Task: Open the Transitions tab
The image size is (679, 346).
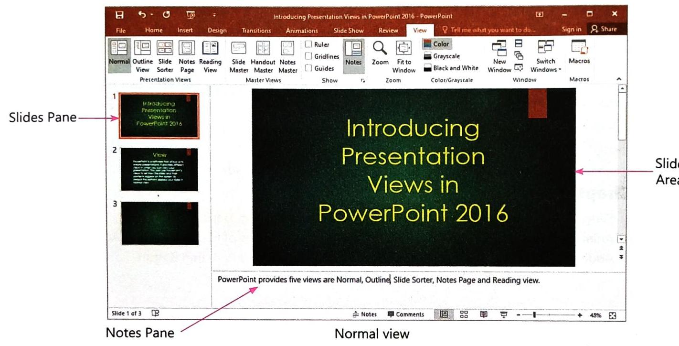Action: pyautogui.click(x=256, y=30)
